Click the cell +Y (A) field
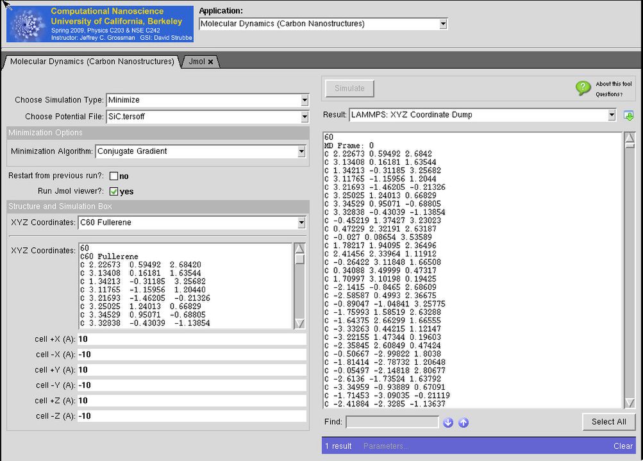This screenshot has height=461, width=643. point(192,370)
